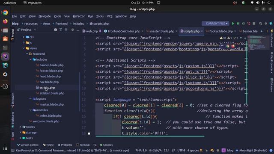Image resolution: width=274 pixels, height=154 pixels.
Task: Open the CURRENT FILE run configuration dropdown
Action: [x=216, y=24]
